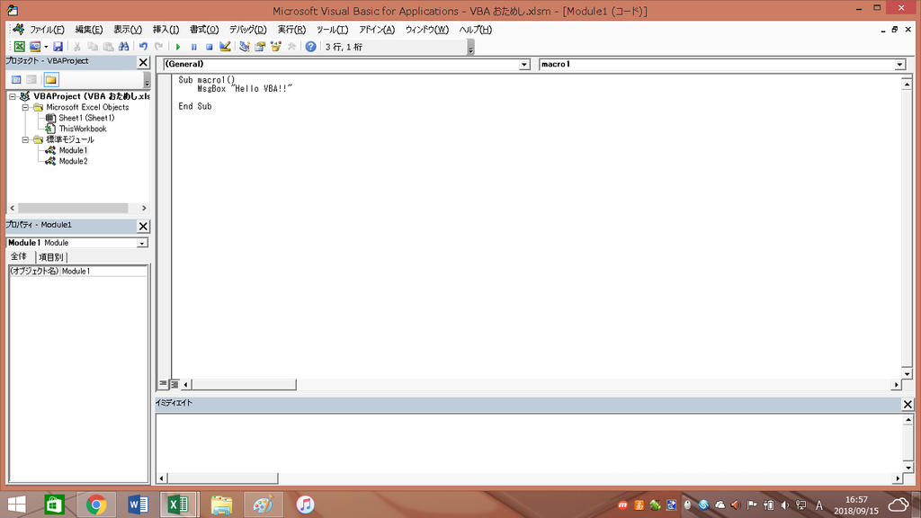
Task: Open 編集(E) menu
Action: coord(89,30)
